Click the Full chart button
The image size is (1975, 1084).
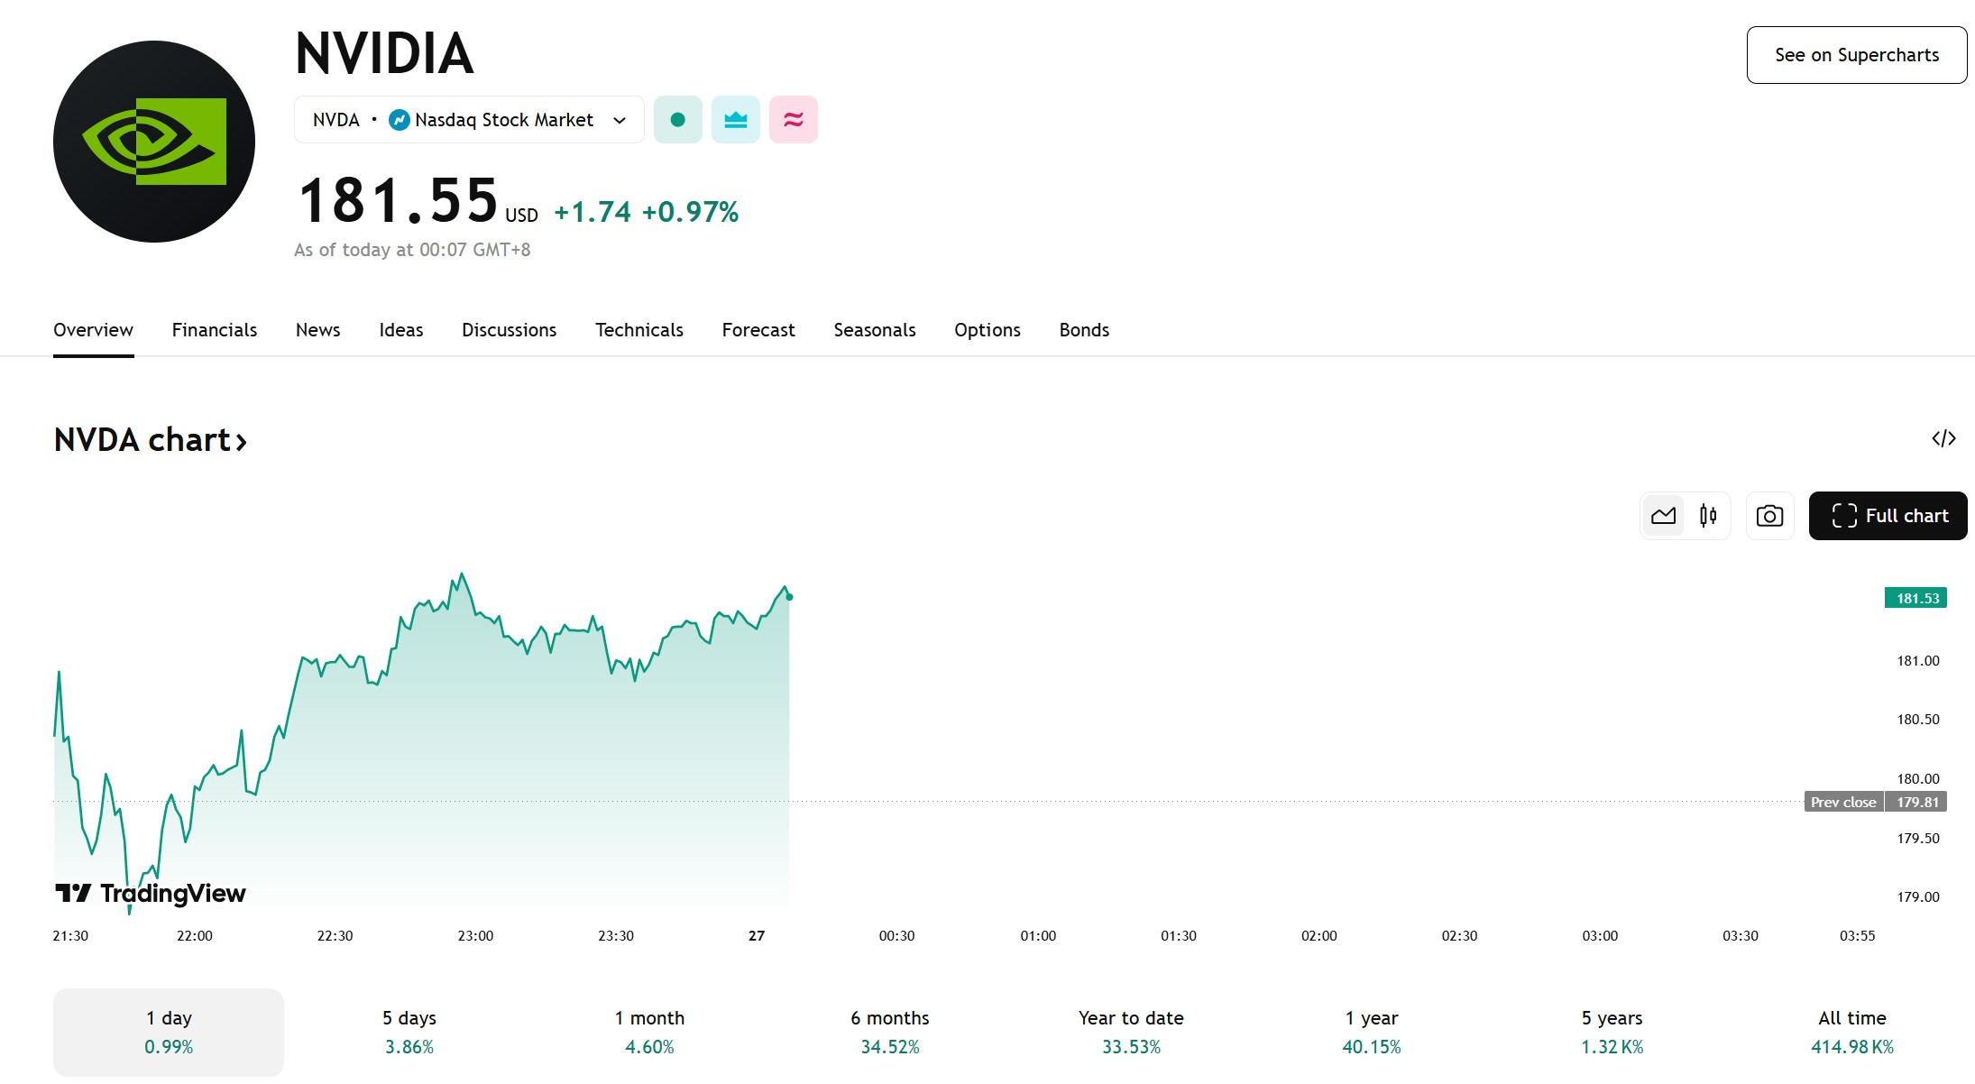tap(1888, 516)
